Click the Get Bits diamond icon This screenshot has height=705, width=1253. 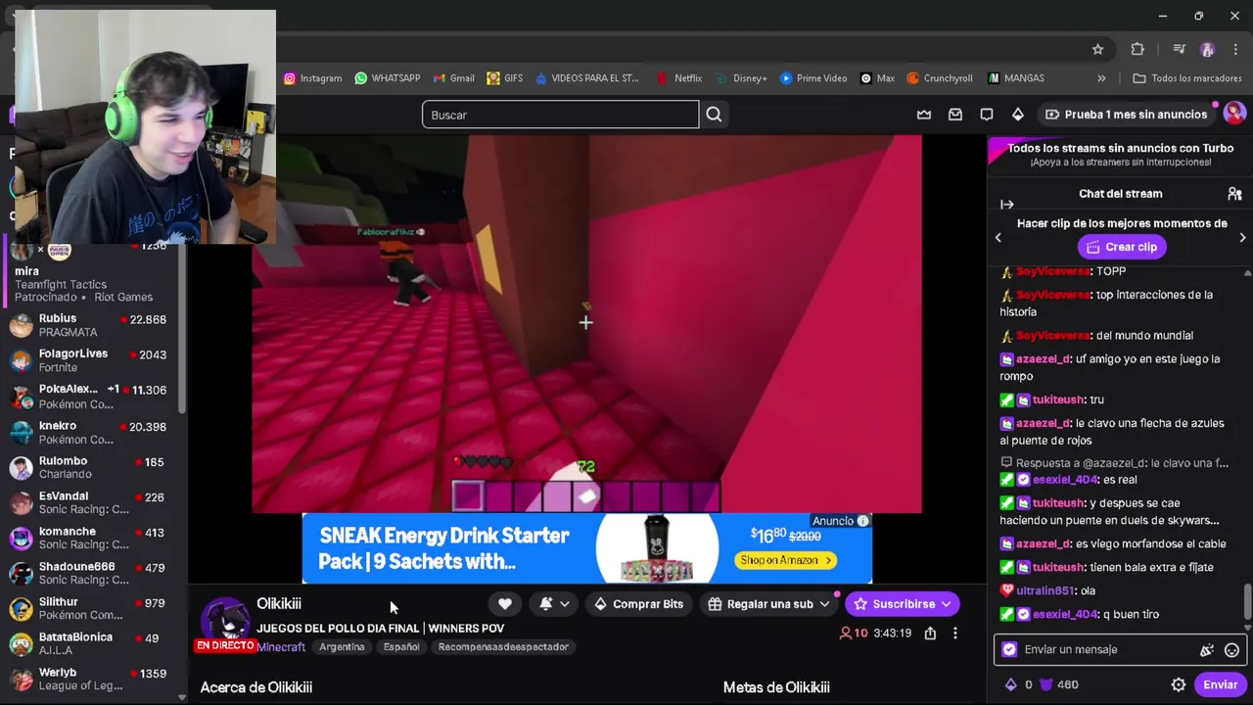point(1018,115)
